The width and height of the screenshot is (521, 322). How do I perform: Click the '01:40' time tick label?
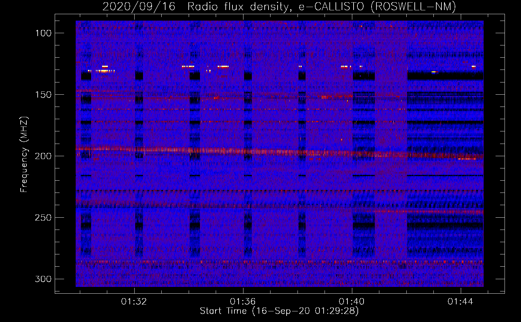(352, 301)
